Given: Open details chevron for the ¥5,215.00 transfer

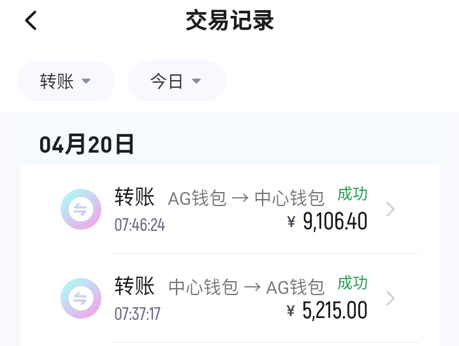Looking at the screenshot, I should [391, 298].
